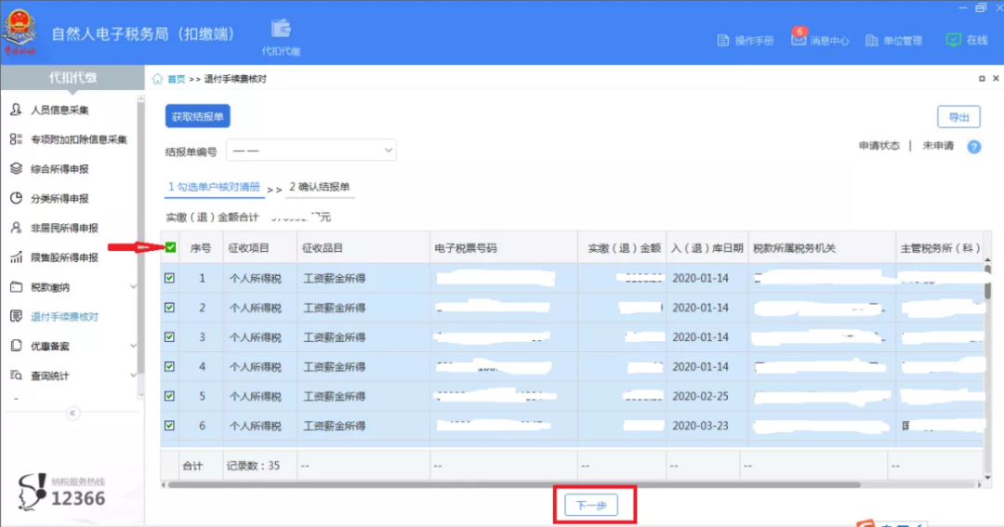The image size is (1004, 527).
Task: Expand the 优惠备案 submenu chevron
Action: click(133, 346)
